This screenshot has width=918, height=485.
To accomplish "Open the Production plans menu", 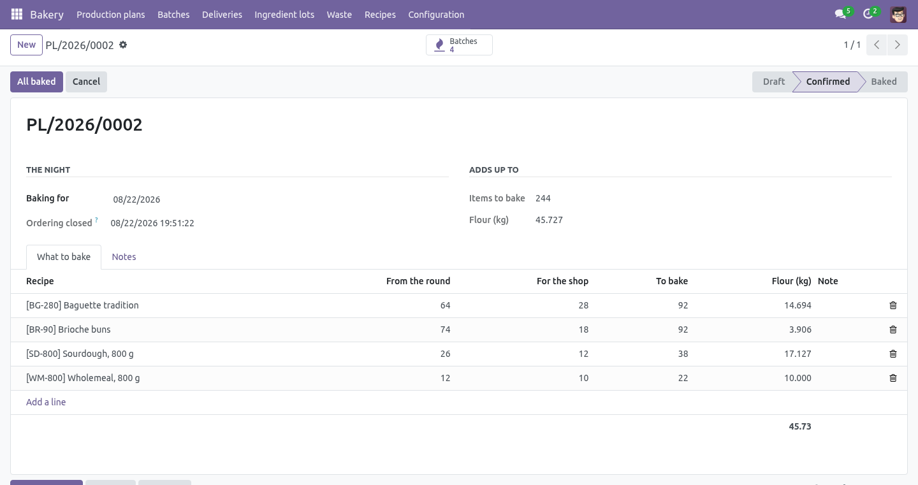I will [x=111, y=14].
